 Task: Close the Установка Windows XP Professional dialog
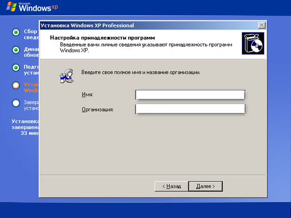tap(262, 25)
